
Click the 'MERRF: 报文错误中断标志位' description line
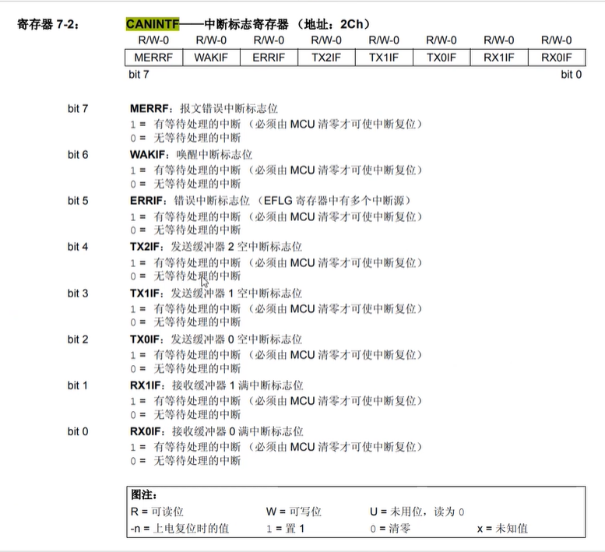click(204, 109)
